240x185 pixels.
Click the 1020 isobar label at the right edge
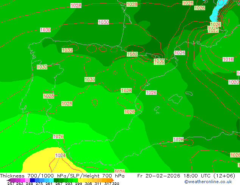coord(234,82)
